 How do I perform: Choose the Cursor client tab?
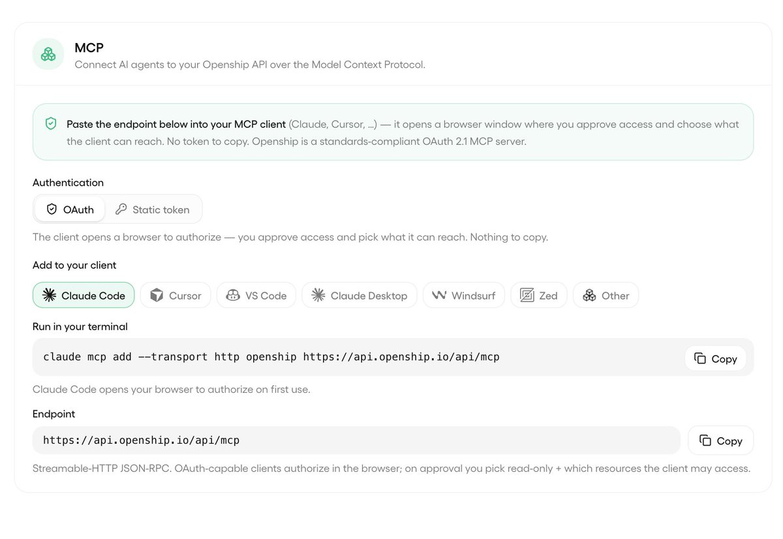(176, 296)
